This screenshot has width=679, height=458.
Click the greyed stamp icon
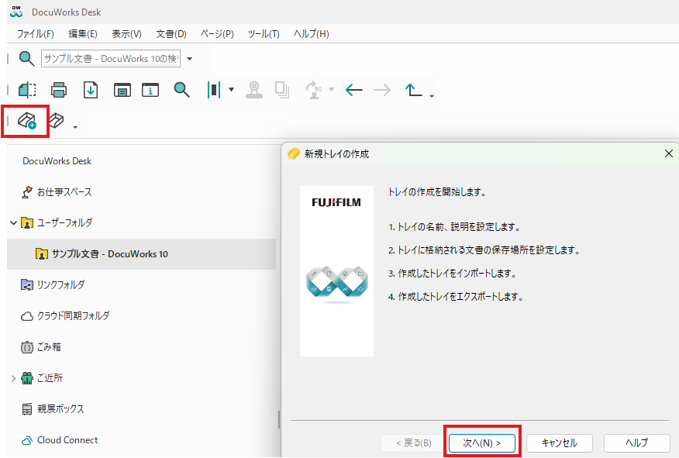(254, 90)
